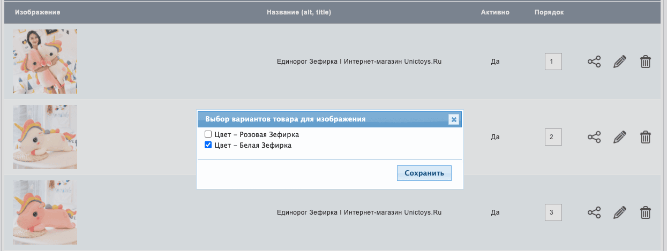
Task: Edit the first image with the pencil icon
Action: pyautogui.click(x=619, y=62)
